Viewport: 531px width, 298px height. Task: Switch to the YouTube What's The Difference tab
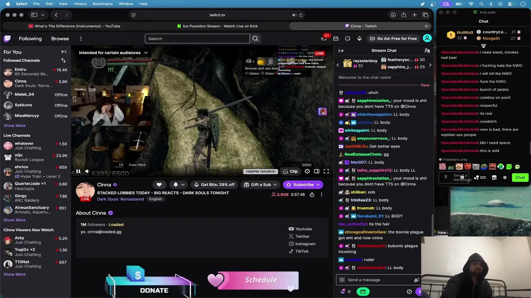point(74,26)
